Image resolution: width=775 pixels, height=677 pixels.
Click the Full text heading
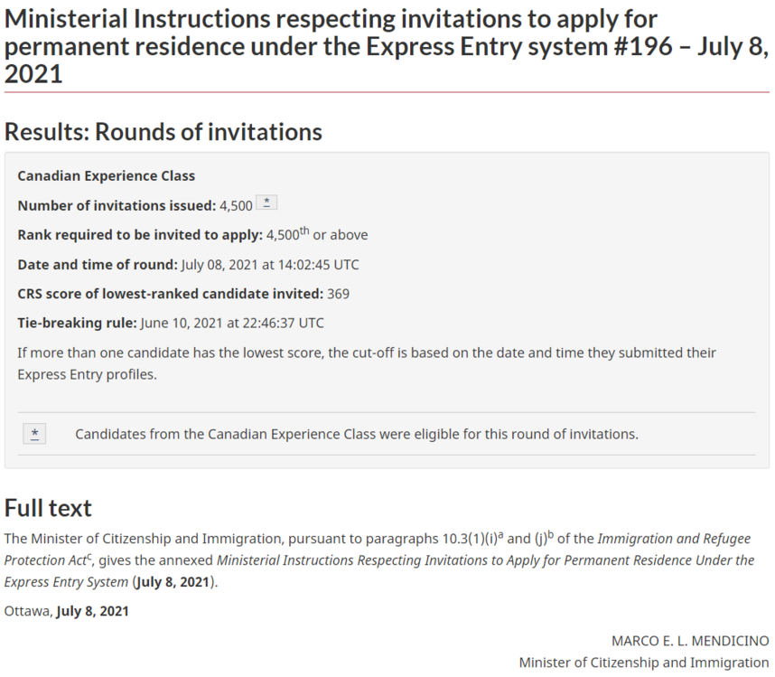[48, 507]
